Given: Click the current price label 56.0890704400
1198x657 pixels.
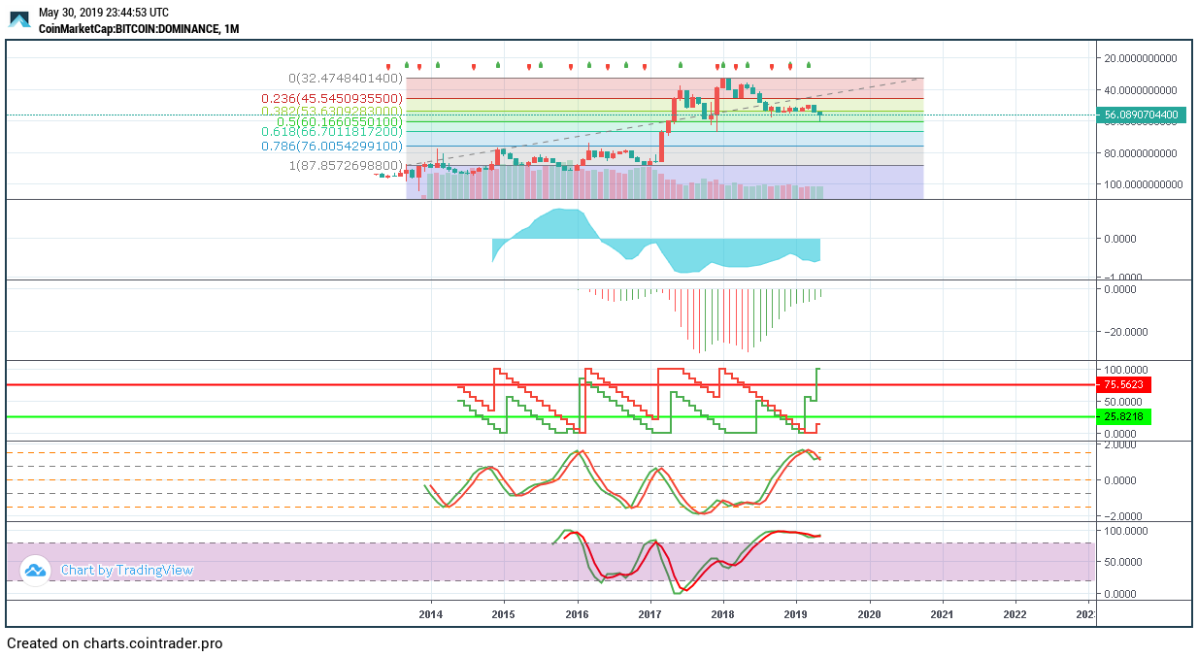Looking at the screenshot, I should (1143, 115).
